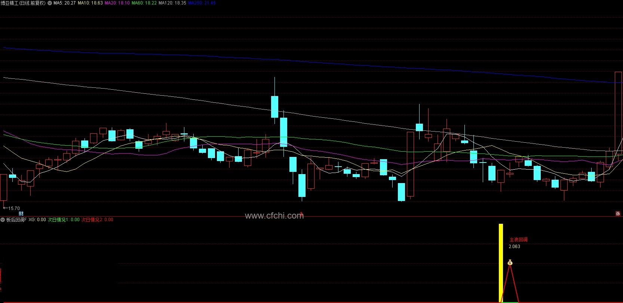Viewport: 623px width, 303px height.
Task: Click the 涨 marker icon at chart right edge
Action: pyautogui.click(x=618, y=213)
